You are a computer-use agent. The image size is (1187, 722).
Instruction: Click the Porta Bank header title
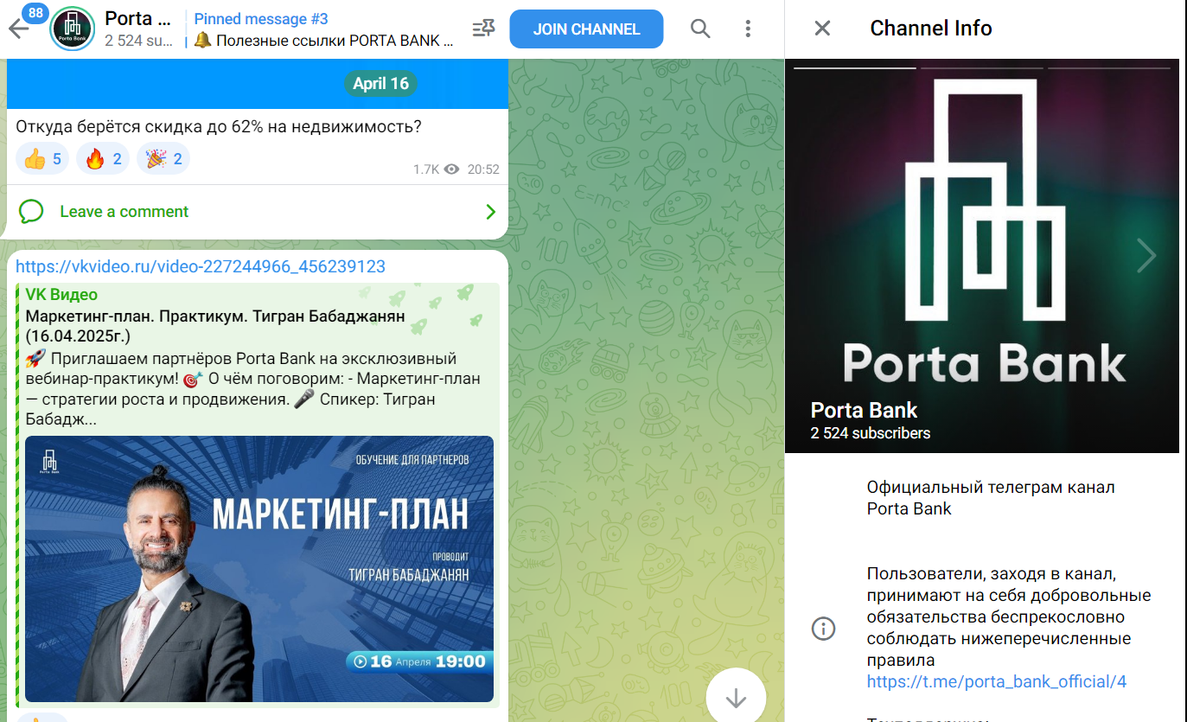coord(140,18)
